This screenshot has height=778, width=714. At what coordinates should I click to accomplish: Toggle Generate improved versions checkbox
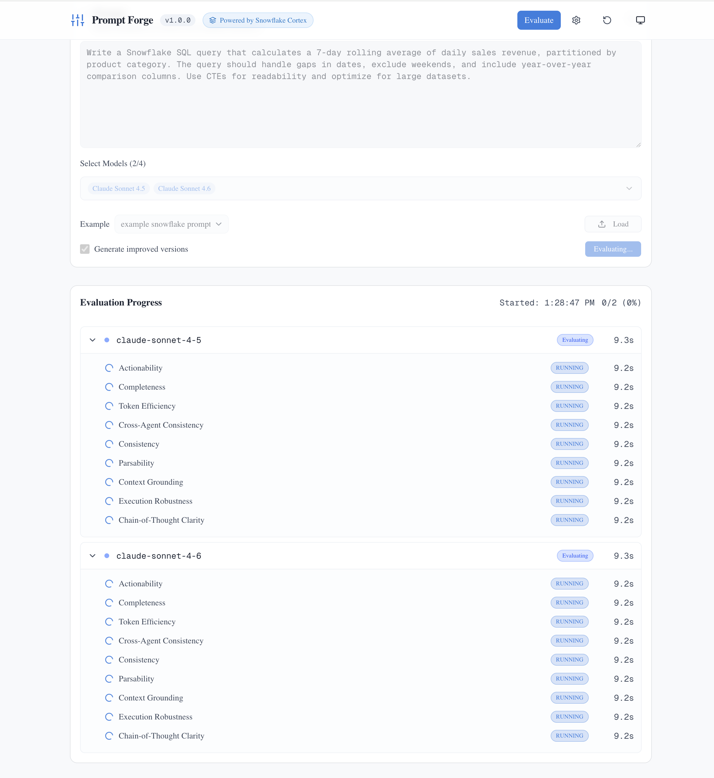point(84,249)
